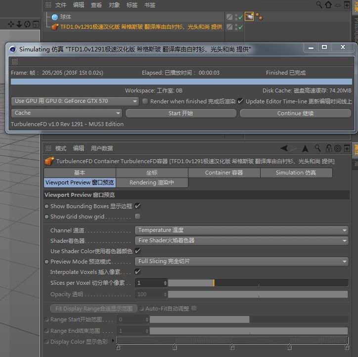The height and width of the screenshot is (357, 358).
Task: Click the attributes search magnifier icon
Action: (317, 148)
